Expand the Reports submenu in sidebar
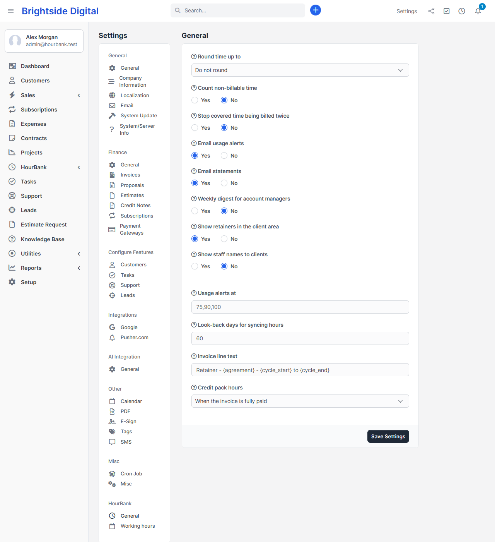Viewport: 495px width, 542px height. pos(79,268)
